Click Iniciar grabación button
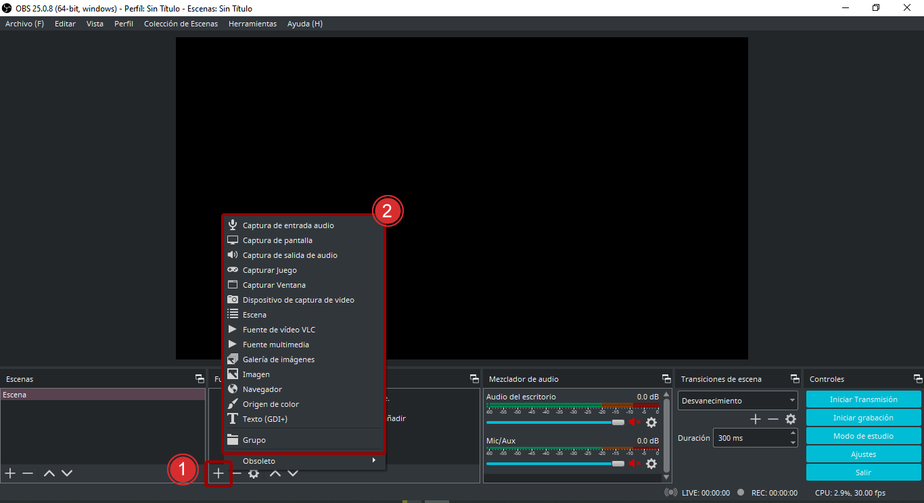924x503 pixels. click(863, 418)
